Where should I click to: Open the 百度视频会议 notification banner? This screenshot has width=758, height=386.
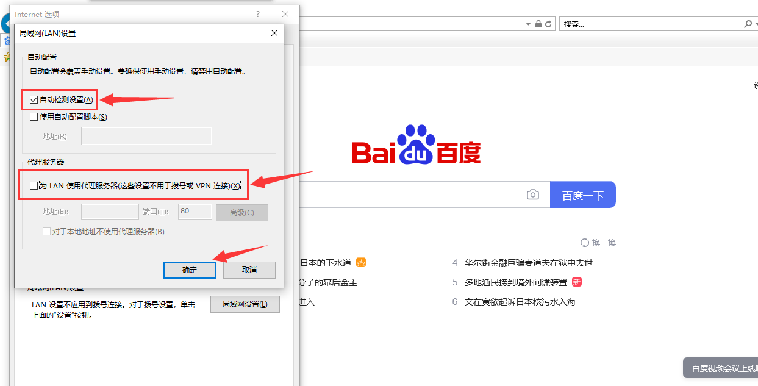(723, 368)
